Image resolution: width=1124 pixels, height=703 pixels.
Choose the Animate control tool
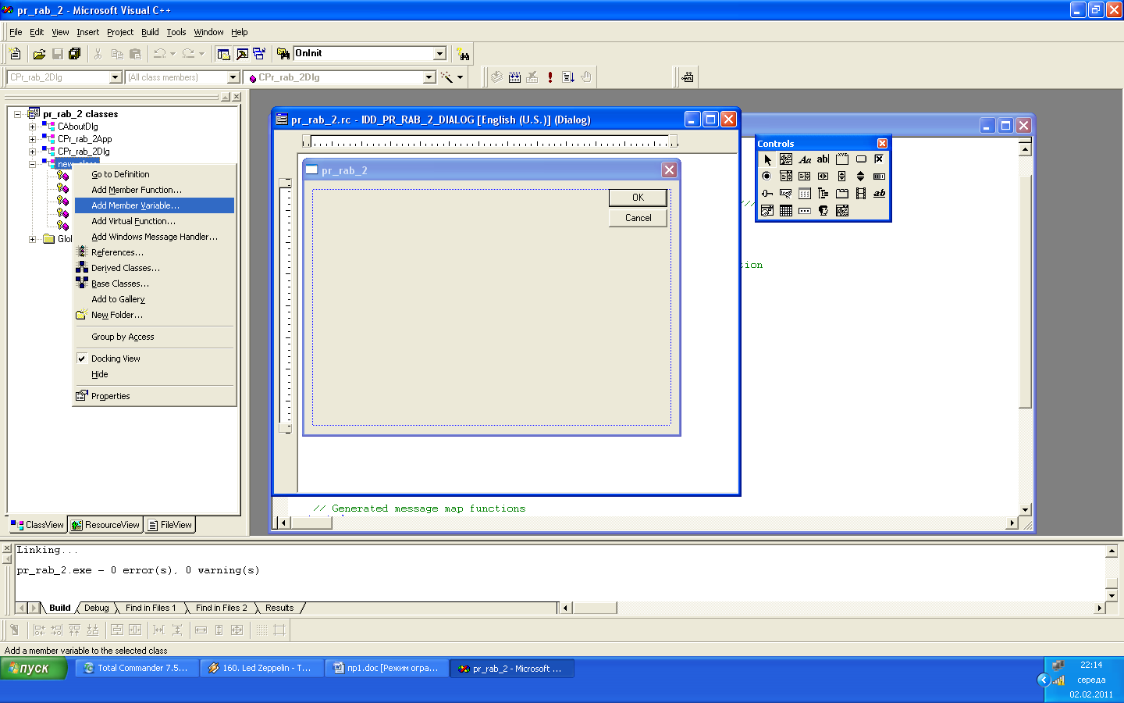pyautogui.click(x=861, y=194)
